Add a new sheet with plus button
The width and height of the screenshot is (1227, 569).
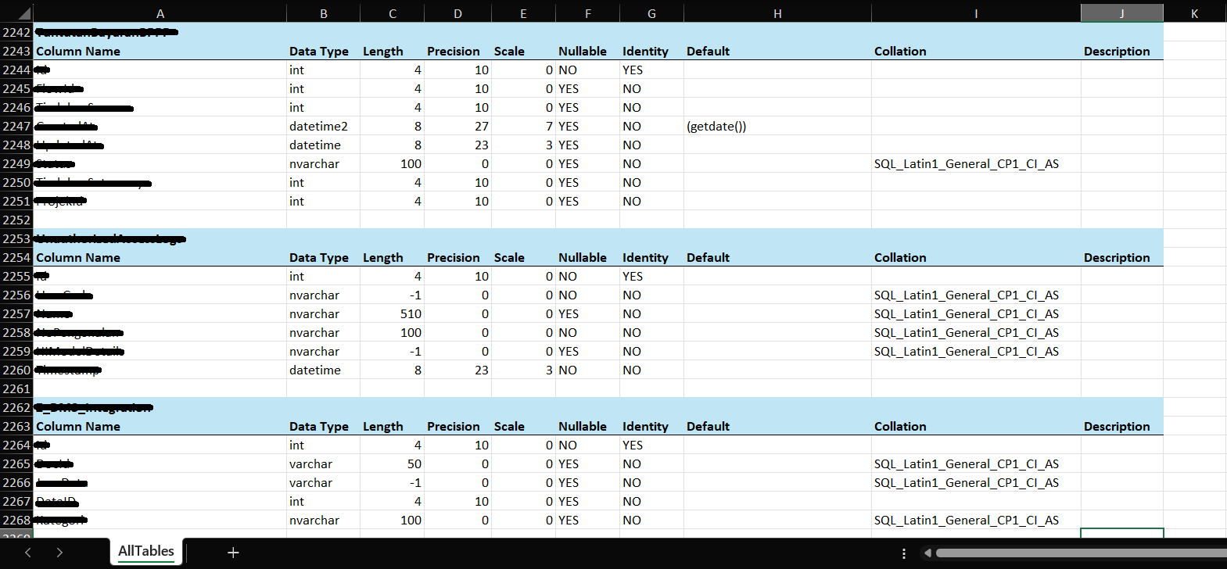[x=232, y=553]
